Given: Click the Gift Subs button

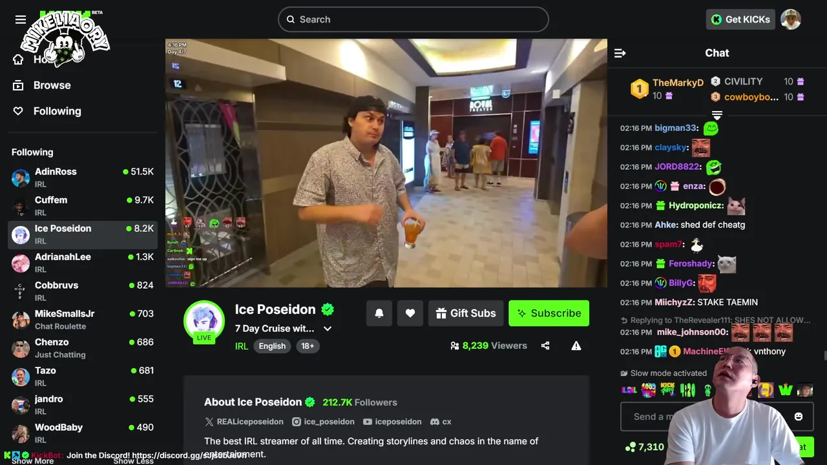Looking at the screenshot, I should tap(466, 313).
